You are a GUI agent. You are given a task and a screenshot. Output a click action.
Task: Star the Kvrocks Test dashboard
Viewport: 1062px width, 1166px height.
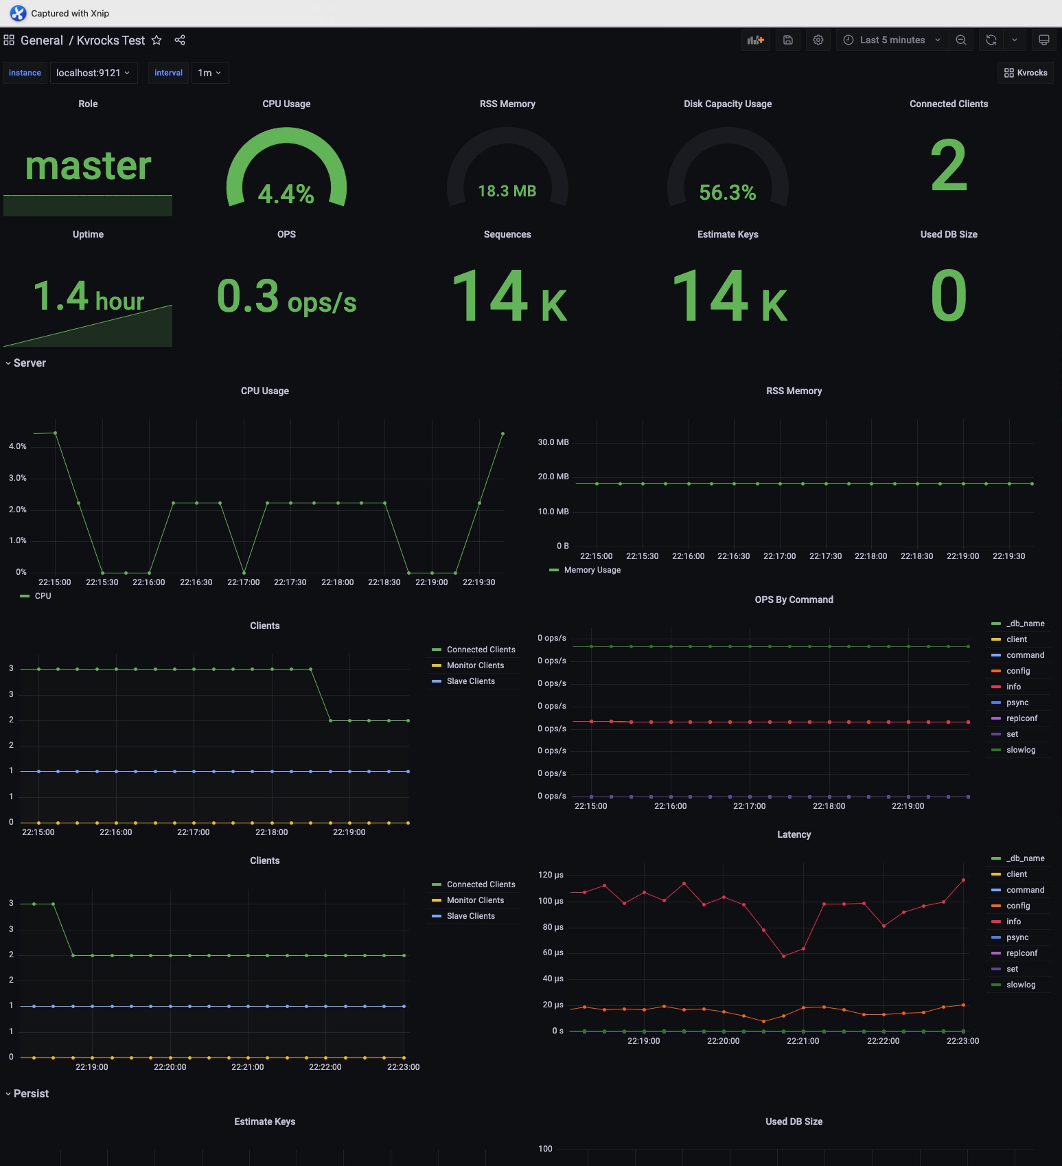157,40
